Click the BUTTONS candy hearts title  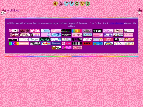72,3
